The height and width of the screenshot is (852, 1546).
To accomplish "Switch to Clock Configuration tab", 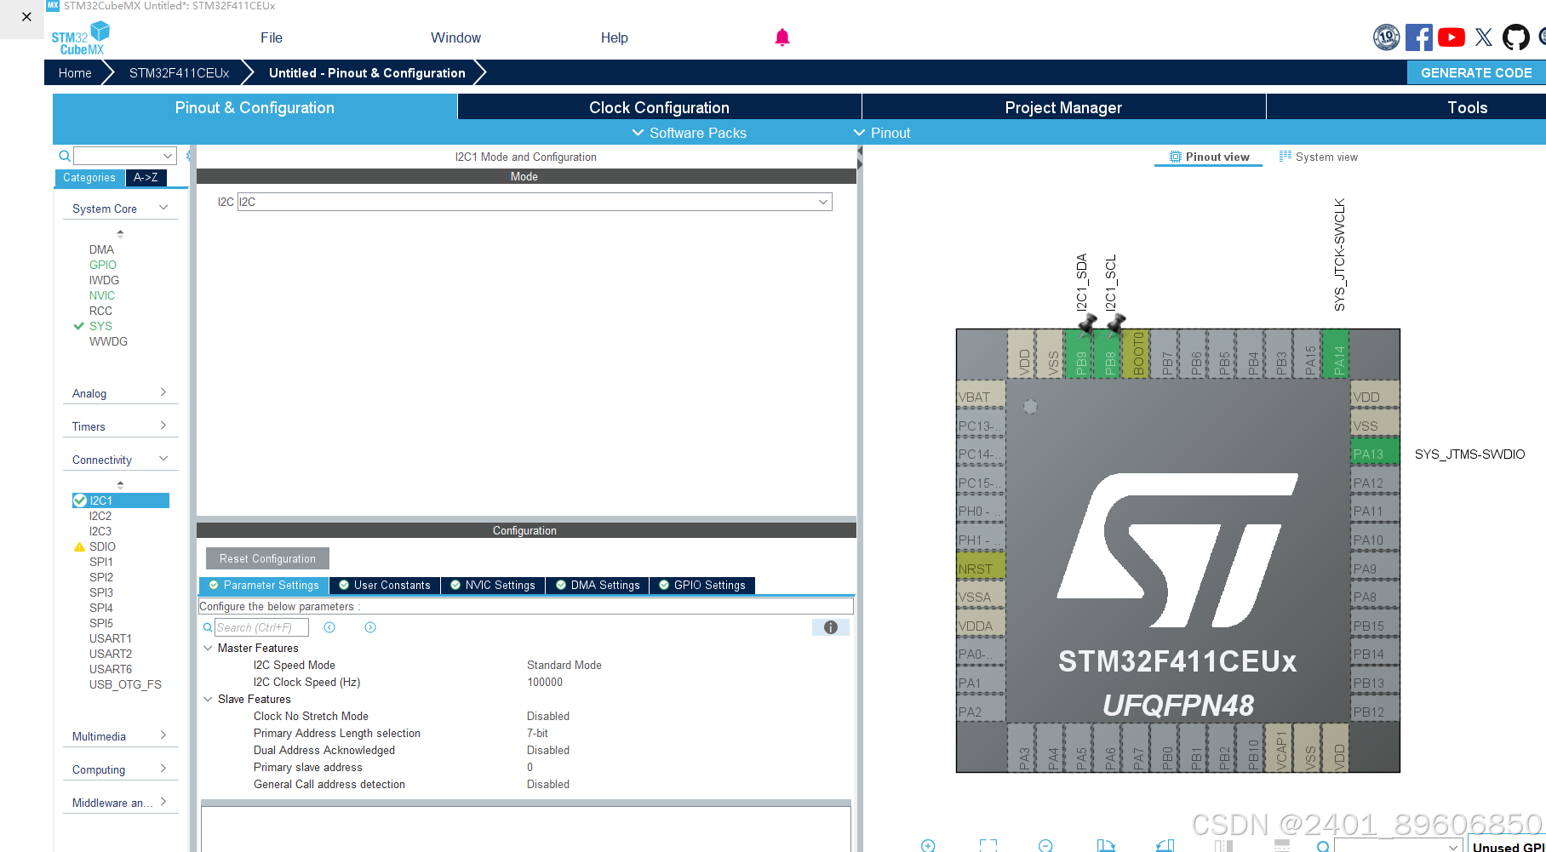I will click(x=659, y=107).
